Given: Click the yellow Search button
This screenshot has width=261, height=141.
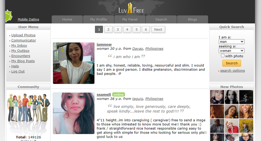Looking at the screenshot, I should (x=232, y=63).
